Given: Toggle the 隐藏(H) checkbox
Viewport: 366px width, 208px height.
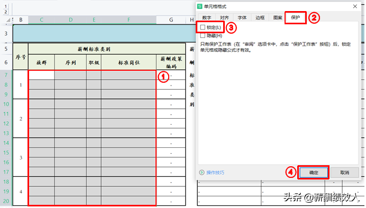Looking at the screenshot, I should 203,36.
